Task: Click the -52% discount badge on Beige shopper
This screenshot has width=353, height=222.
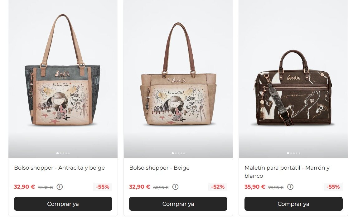Action: tap(218, 187)
